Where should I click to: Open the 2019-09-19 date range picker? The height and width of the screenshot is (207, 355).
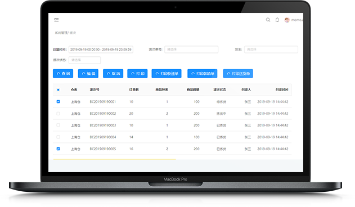point(101,49)
